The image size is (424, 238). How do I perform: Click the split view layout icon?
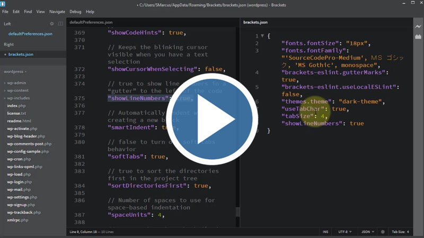tap(60, 24)
